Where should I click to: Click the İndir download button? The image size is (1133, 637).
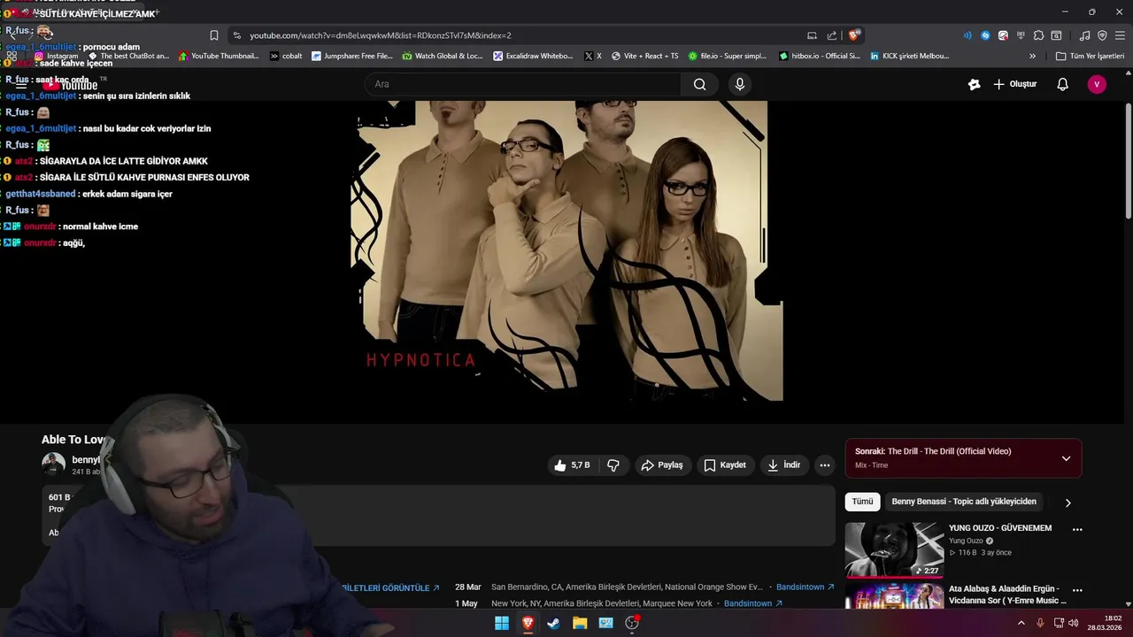(x=783, y=465)
